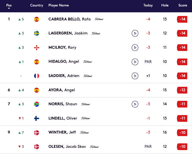Sort by the Today column header

coord(148,5)
